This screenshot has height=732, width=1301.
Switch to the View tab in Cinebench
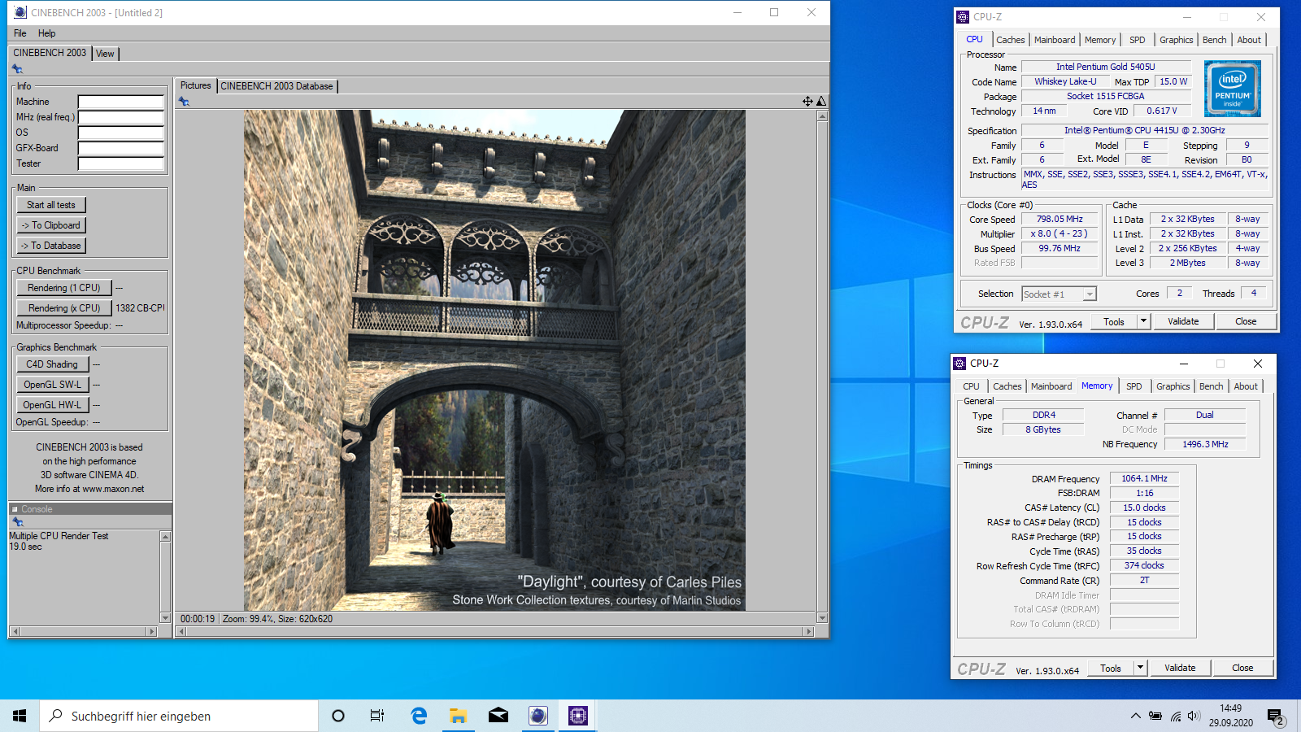(105, 54)
